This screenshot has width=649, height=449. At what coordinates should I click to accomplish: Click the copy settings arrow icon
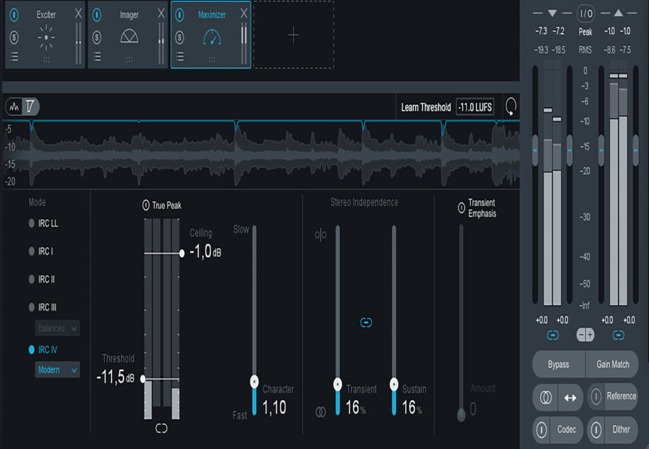[x=570, y=397]
